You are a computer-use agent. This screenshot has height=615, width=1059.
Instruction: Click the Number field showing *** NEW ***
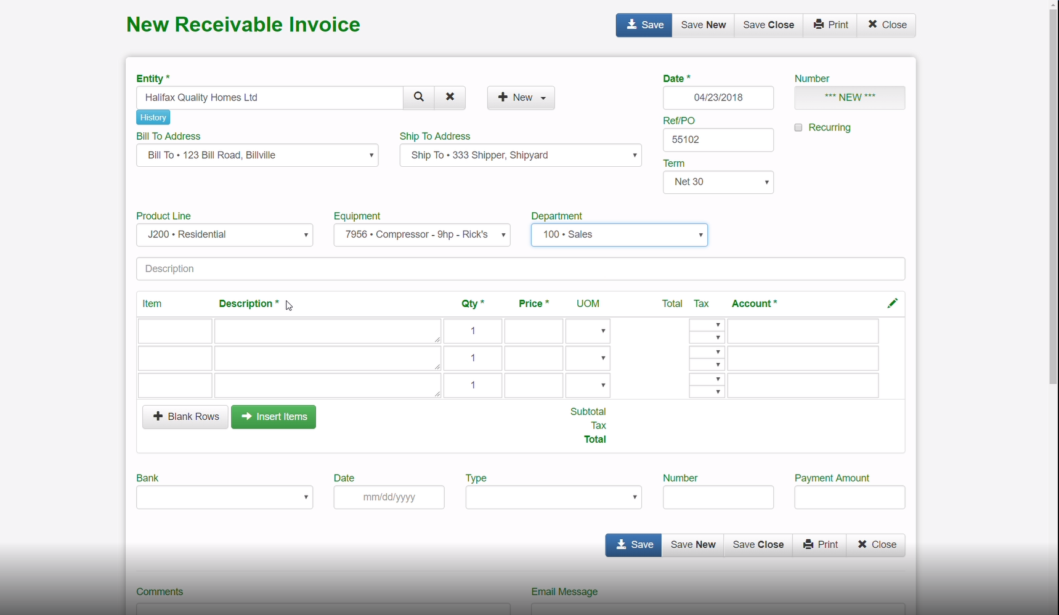point(850,97)
